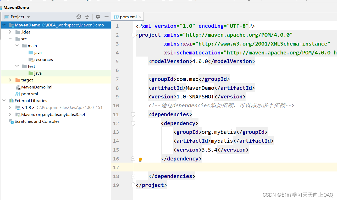Click the orange target folder icon

[18, 80]
